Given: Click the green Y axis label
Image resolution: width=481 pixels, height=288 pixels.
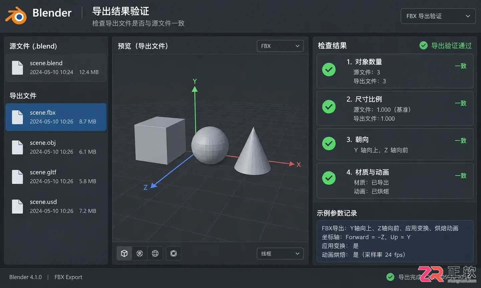Looking at the screenshot, I should coord(195,81).
